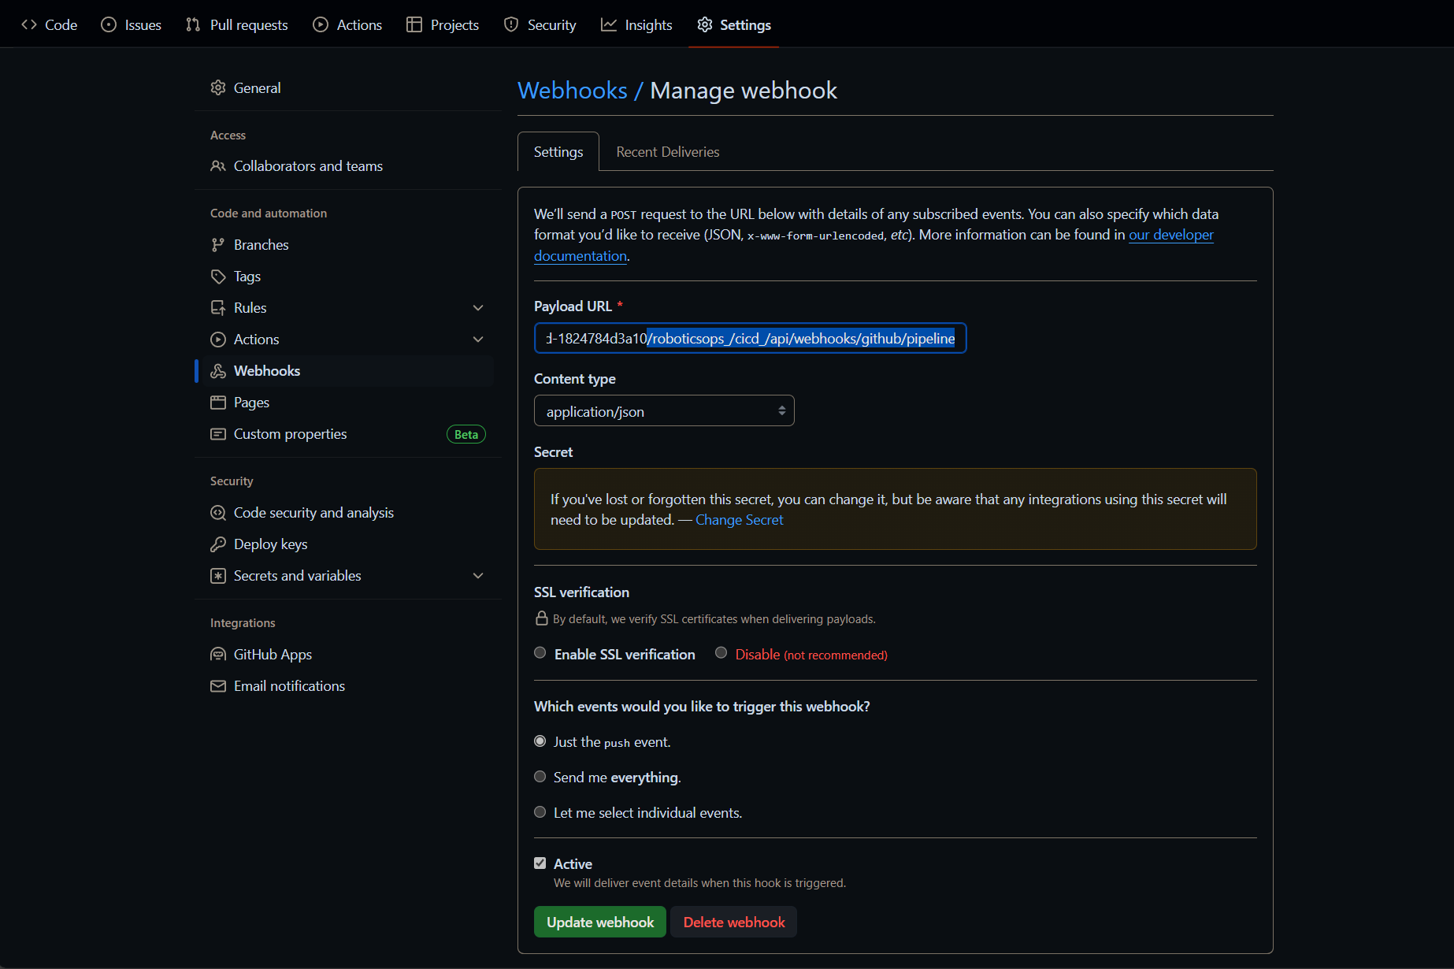Open Deploy keys settings label
Screen dimensions: 1454x969
(x=270, y=544)
